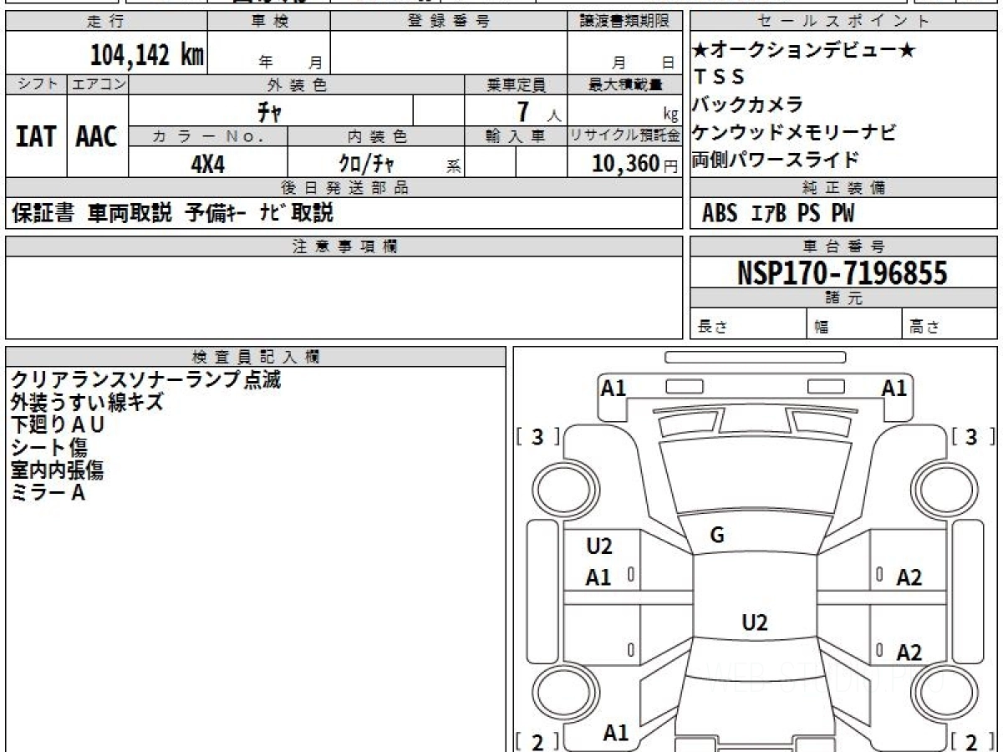Select the TSS sales point

click(x=719, y=77)
